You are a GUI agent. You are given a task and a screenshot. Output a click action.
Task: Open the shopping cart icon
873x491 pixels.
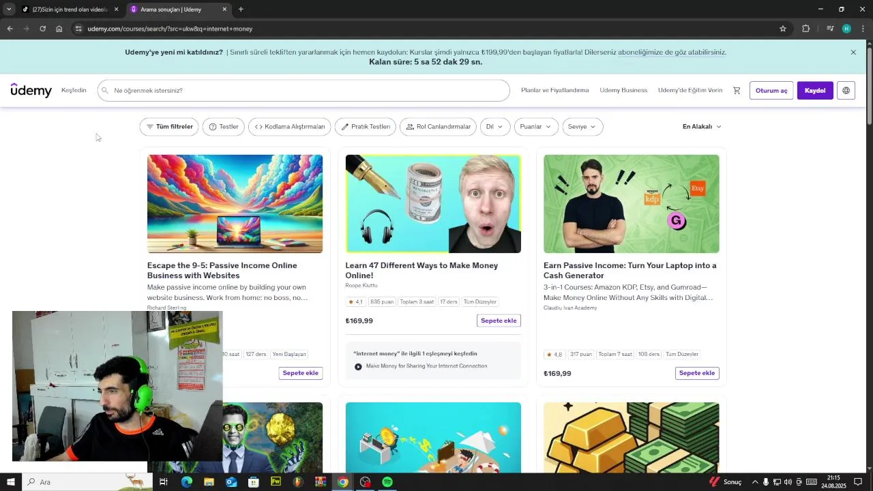pos(737,90)
